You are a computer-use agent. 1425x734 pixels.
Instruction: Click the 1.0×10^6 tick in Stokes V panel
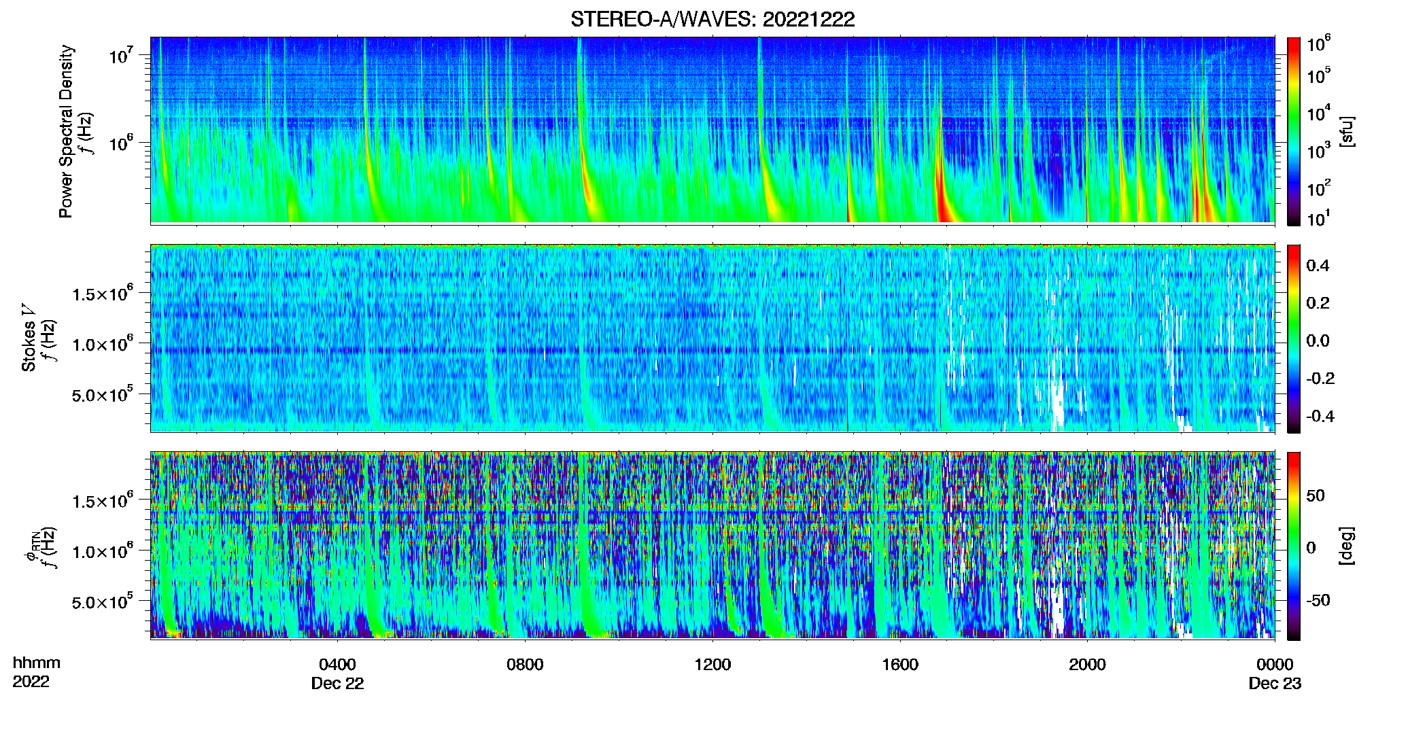tap(103, 343)
